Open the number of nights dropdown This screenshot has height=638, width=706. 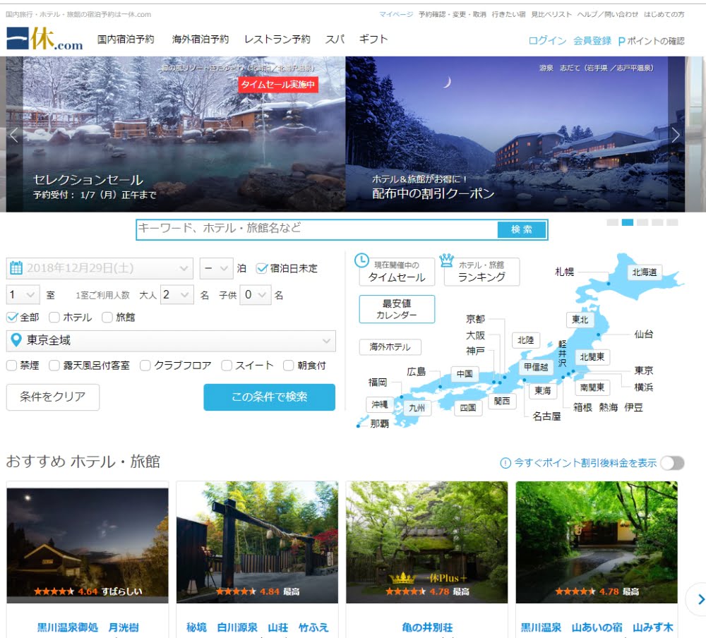(216, 268)
